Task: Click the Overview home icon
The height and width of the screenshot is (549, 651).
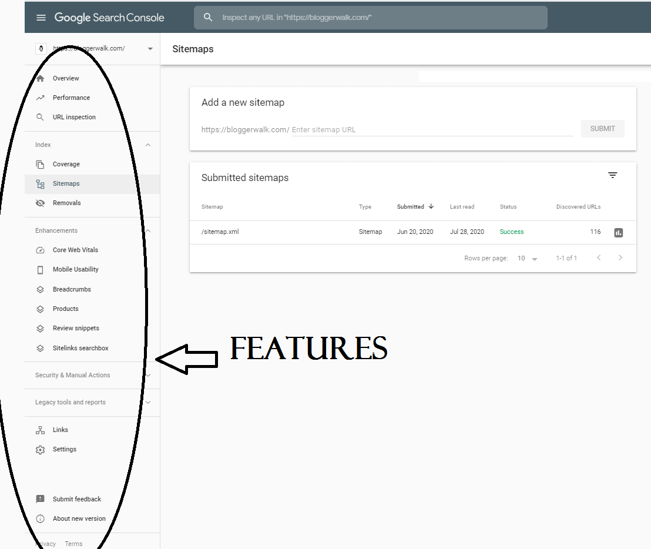Action: tap(41, 78)
